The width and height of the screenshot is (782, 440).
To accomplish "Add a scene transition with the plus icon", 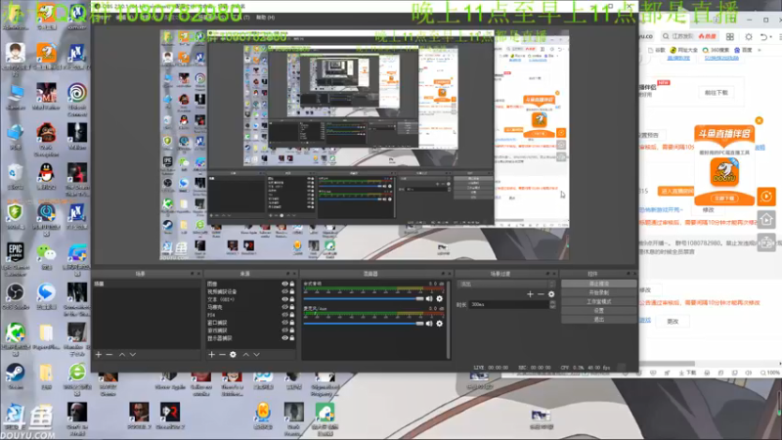I will click(530, 294).
